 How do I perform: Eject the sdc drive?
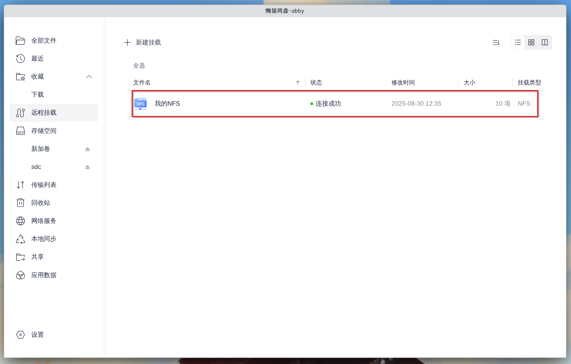tap(88, 167)
